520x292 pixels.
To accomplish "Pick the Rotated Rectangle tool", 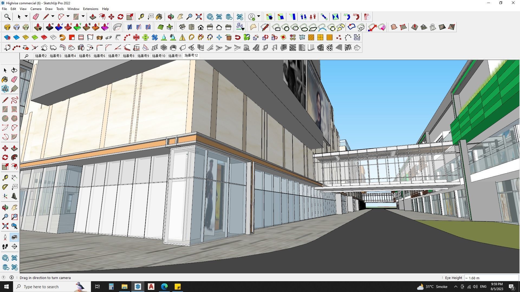I will (x=14, y=109).
